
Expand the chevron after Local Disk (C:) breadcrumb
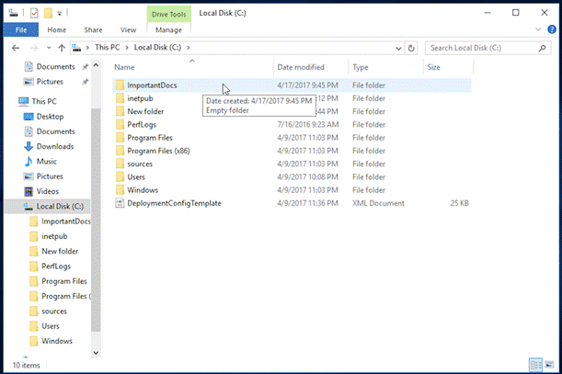[x=188, y=48]
